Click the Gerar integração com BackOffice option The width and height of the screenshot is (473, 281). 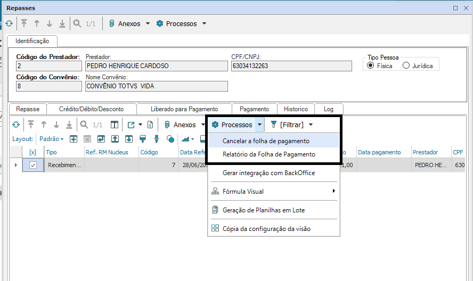(269, 173)
